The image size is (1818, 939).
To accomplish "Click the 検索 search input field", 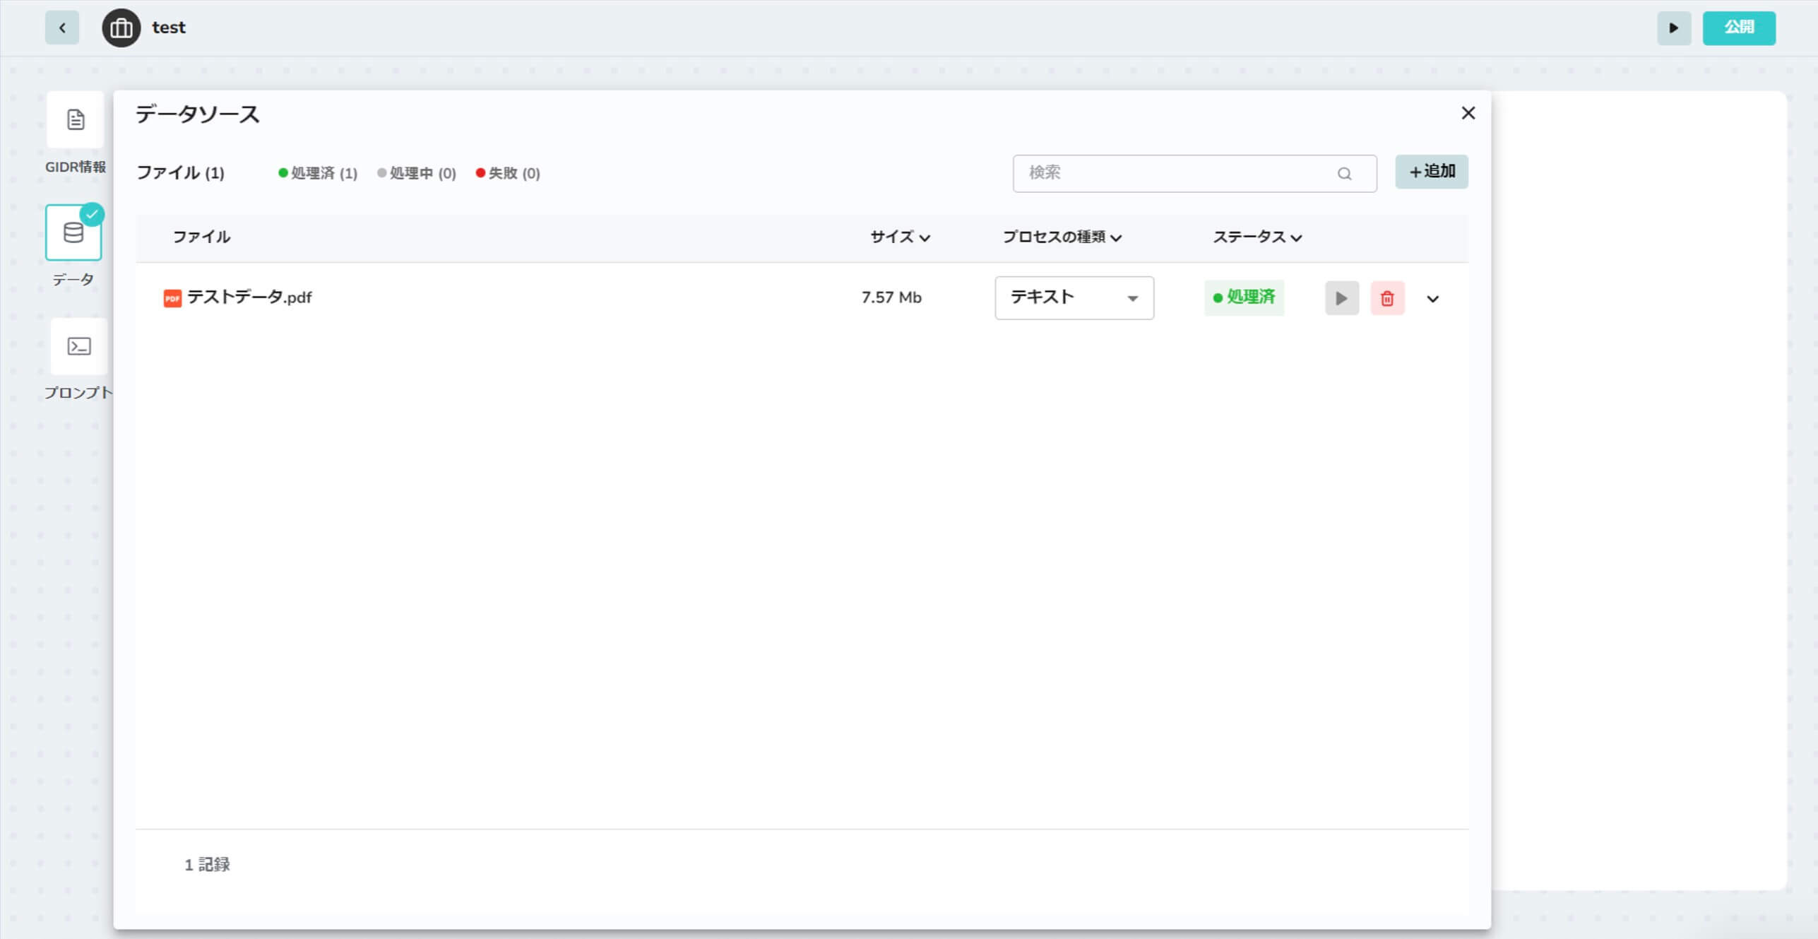I will (1194, 173).
